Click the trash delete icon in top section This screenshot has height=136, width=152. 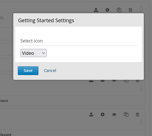point(130,10)
